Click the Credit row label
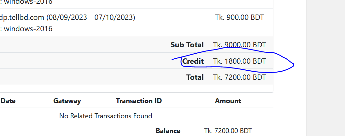Screen dimensions: 345x136 [x=193, y=61]
